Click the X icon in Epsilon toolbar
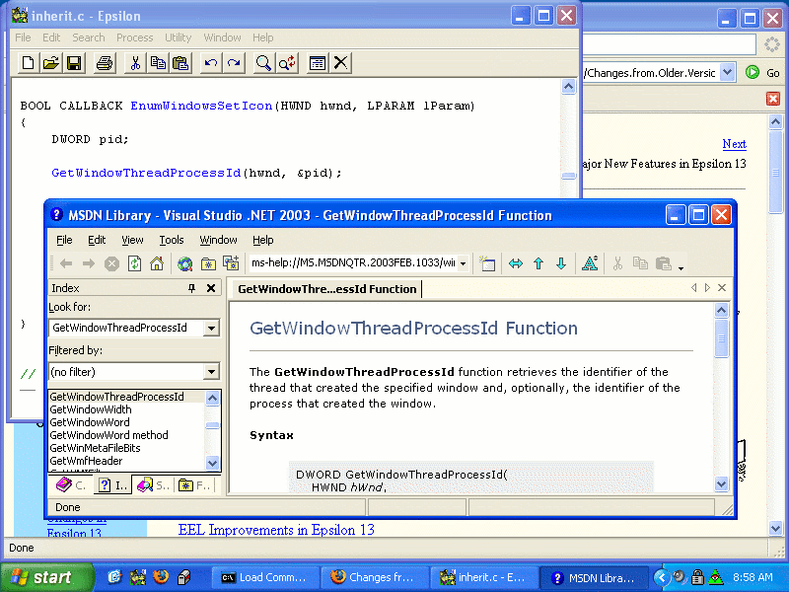789x592 pixels. [340, 63]
